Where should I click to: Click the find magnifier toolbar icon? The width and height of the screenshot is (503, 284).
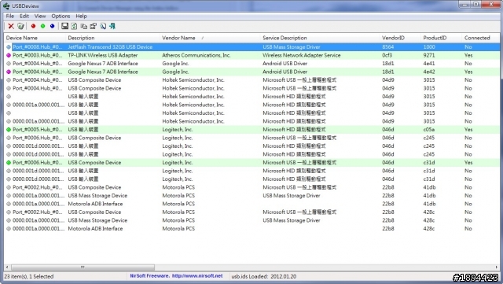(103, 26)
